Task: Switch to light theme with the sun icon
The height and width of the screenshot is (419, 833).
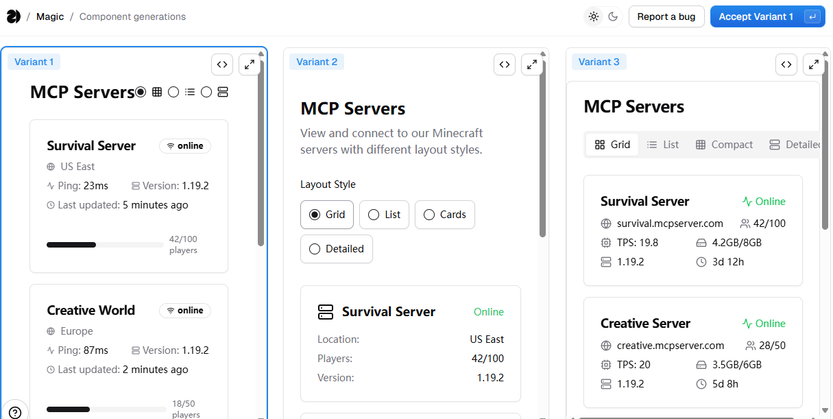Action: pos(594,16)
